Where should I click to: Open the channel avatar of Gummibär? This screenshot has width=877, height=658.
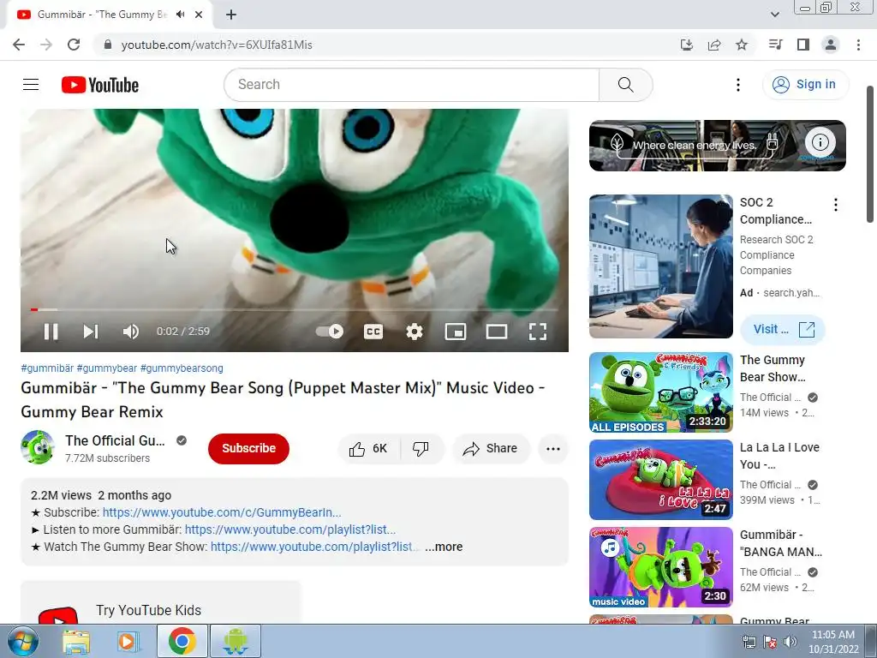click(x=38, y=447)
